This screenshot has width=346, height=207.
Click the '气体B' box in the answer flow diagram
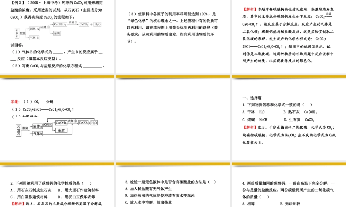pos(37,134)
